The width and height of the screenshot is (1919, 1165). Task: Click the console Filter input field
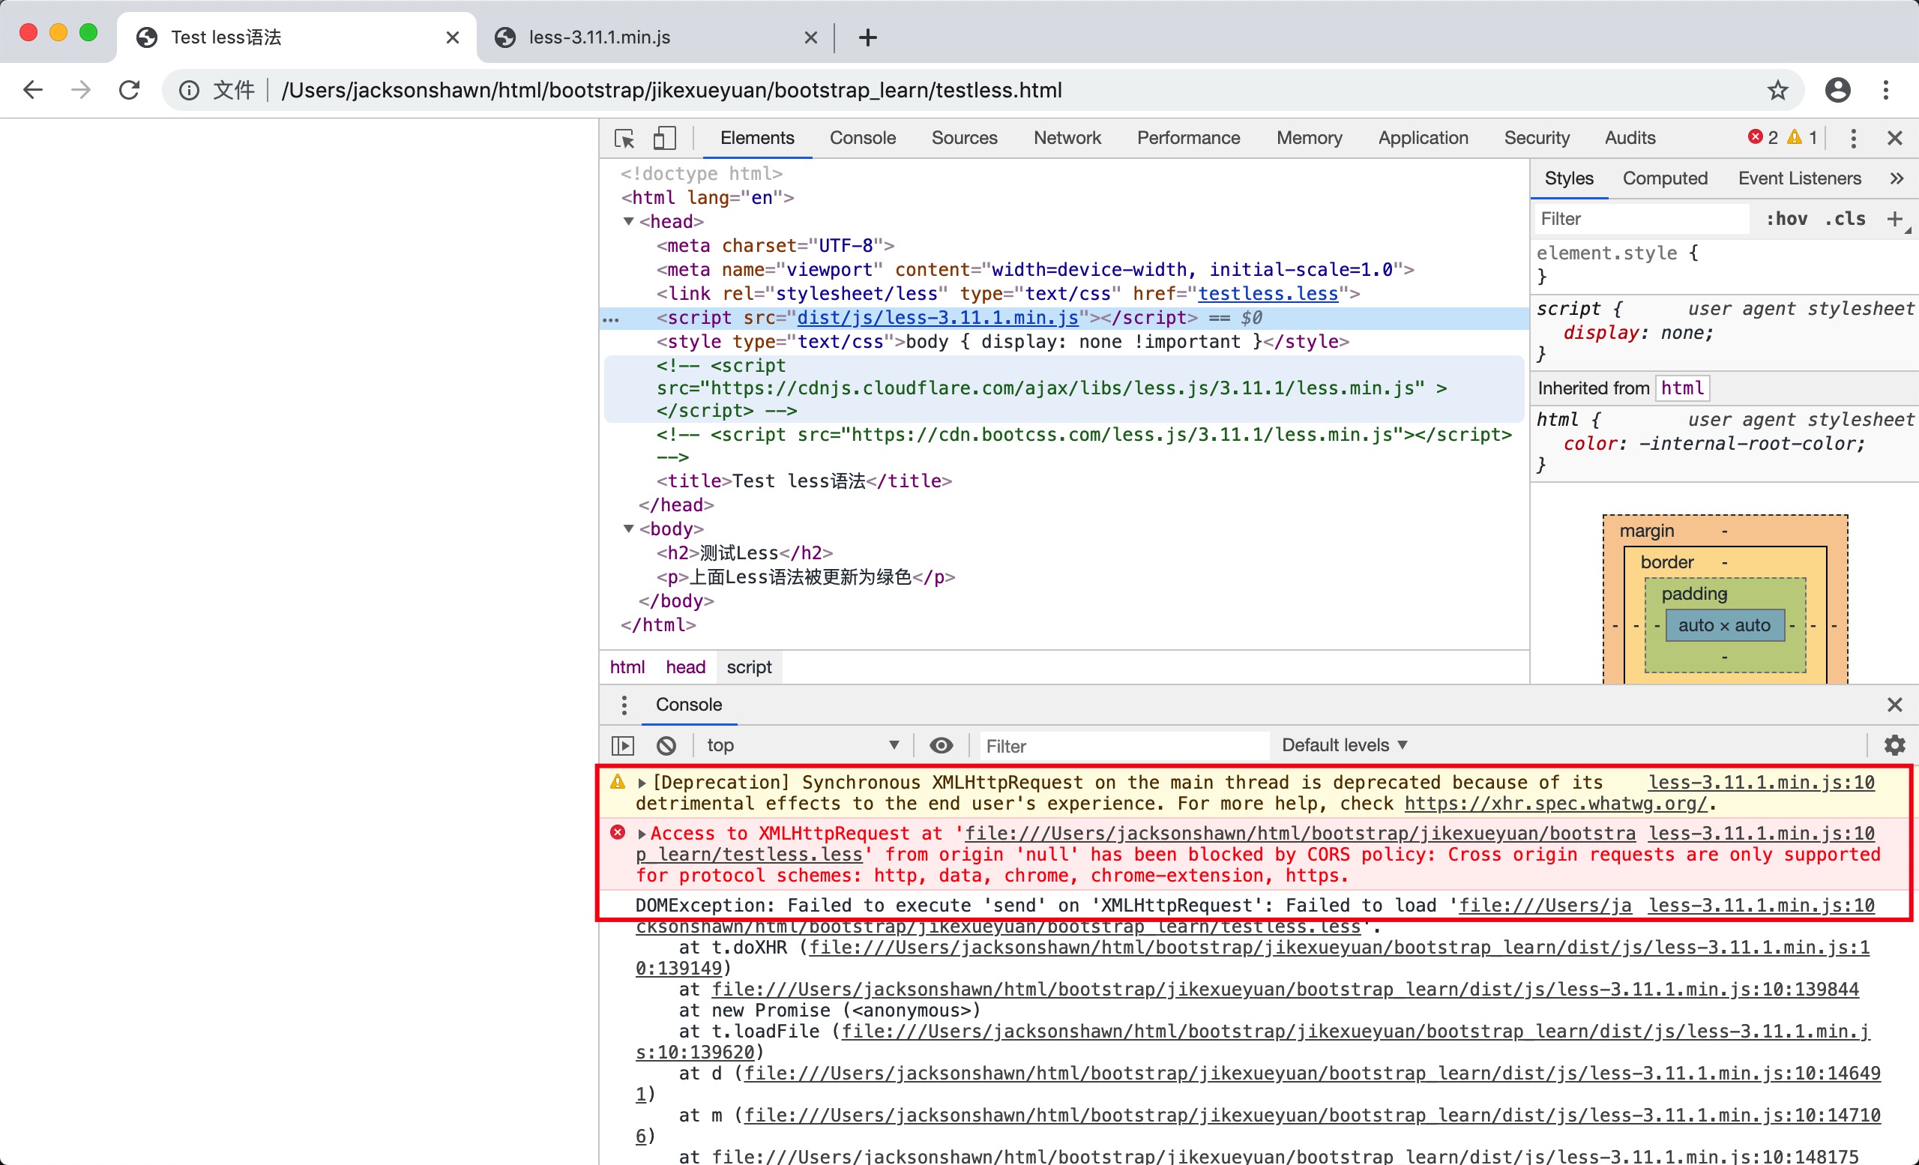pyautogui.click(x=1121, y=746)
